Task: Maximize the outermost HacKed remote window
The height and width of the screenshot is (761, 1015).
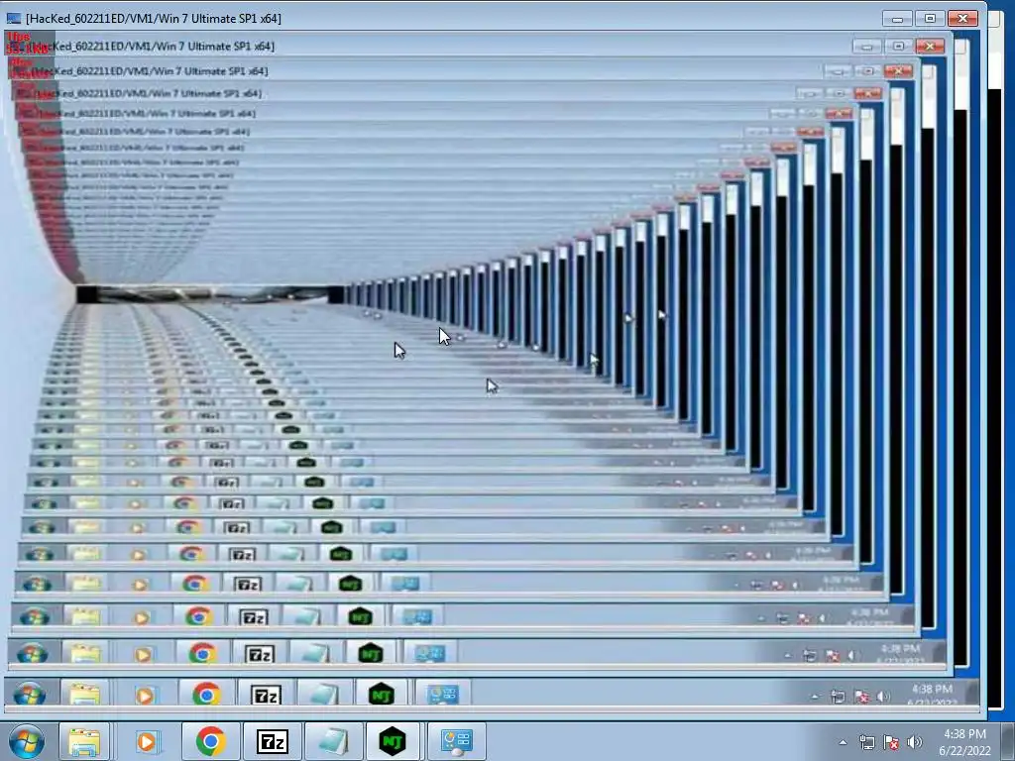Action: click(930, 19)
